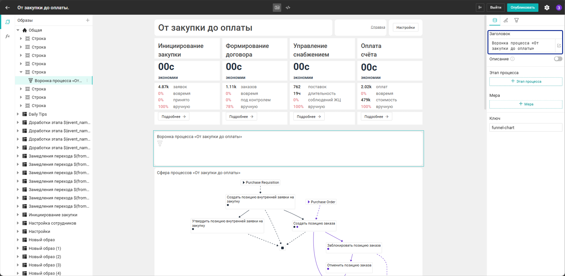The image size is (565, 276).
Task: Click the Справка link
Action: tap(378, 28)
